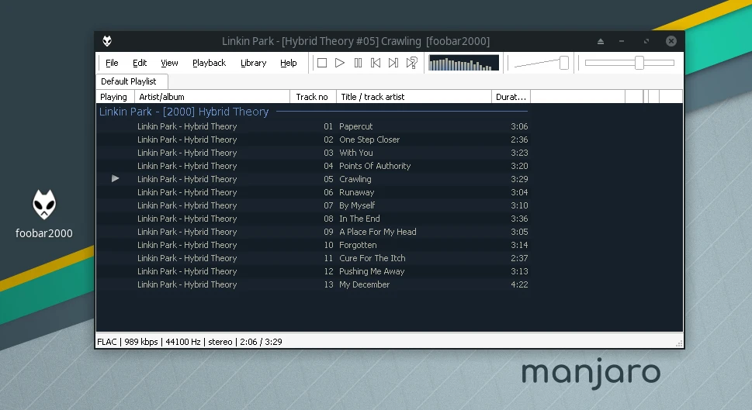Open the Help menu

click(288, 63)
